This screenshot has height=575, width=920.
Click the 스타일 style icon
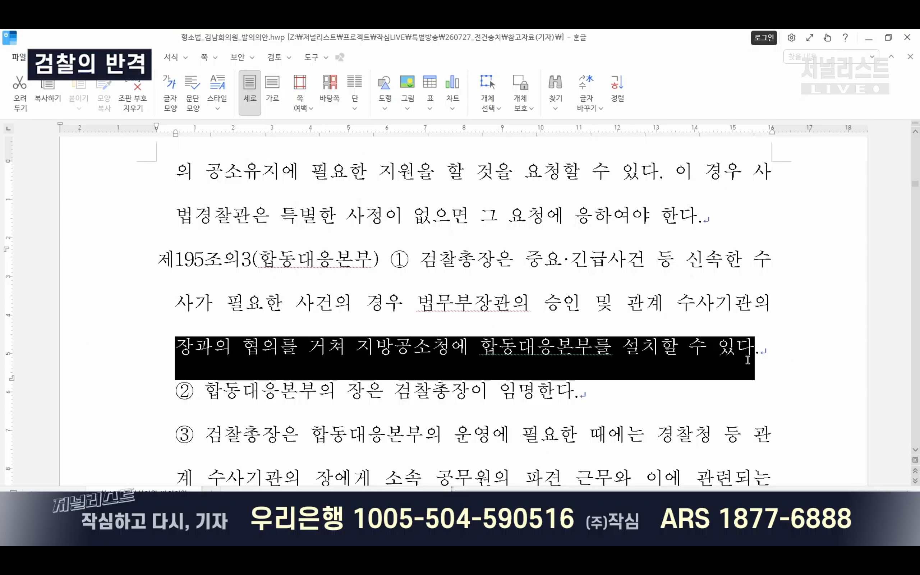[217, 82]
